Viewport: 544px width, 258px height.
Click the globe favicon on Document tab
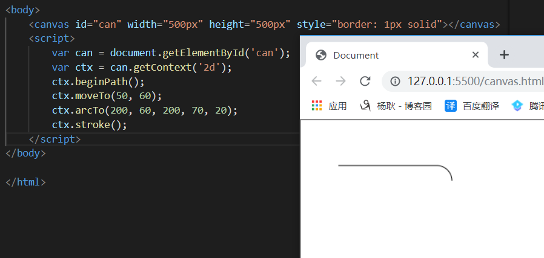(x=321, y=55)
